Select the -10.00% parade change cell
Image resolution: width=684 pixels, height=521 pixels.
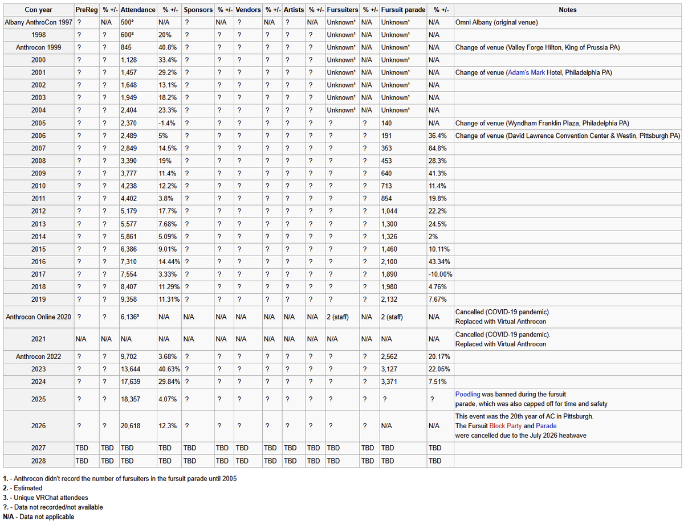pyautogui.click(x=440, y=273)
